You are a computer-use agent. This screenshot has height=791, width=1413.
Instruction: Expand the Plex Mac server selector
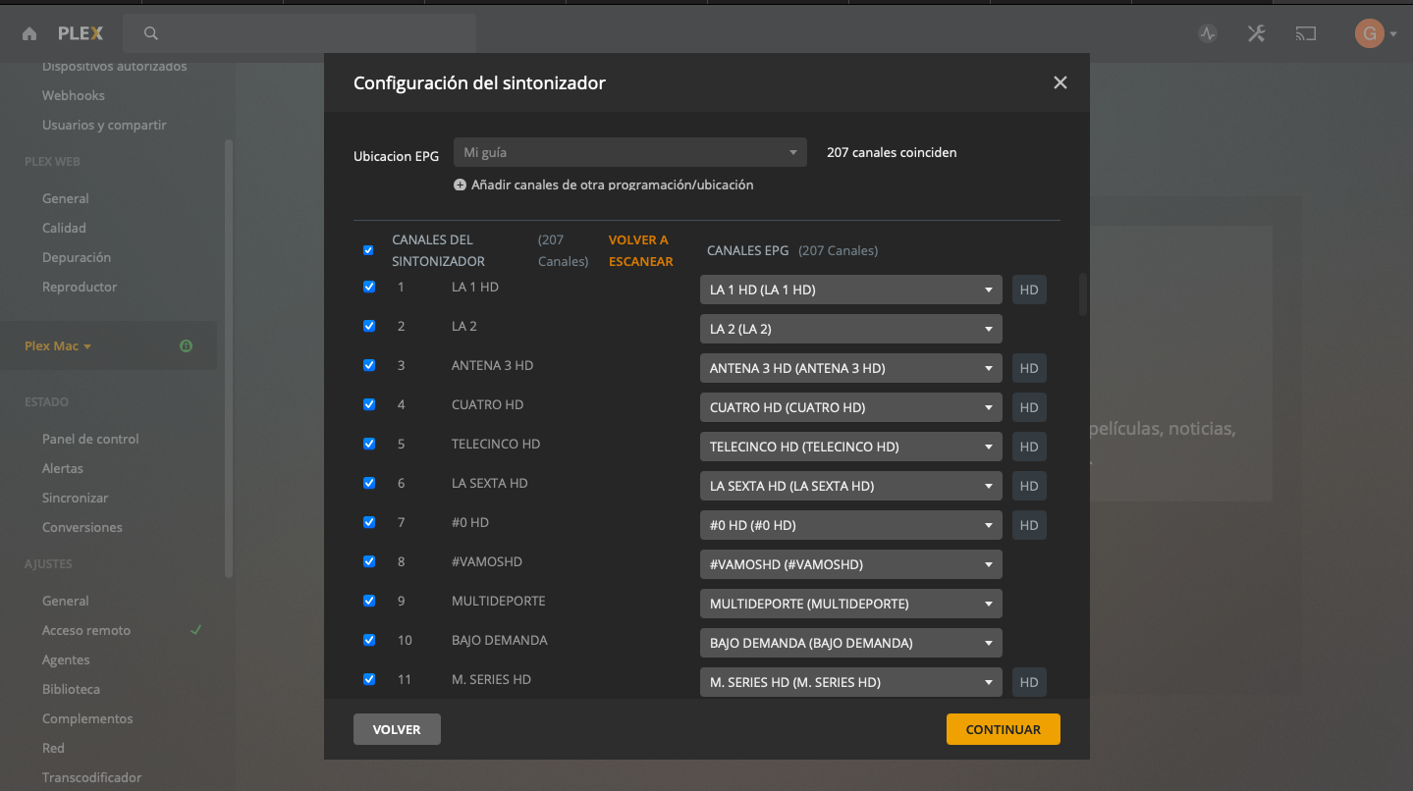58,346
